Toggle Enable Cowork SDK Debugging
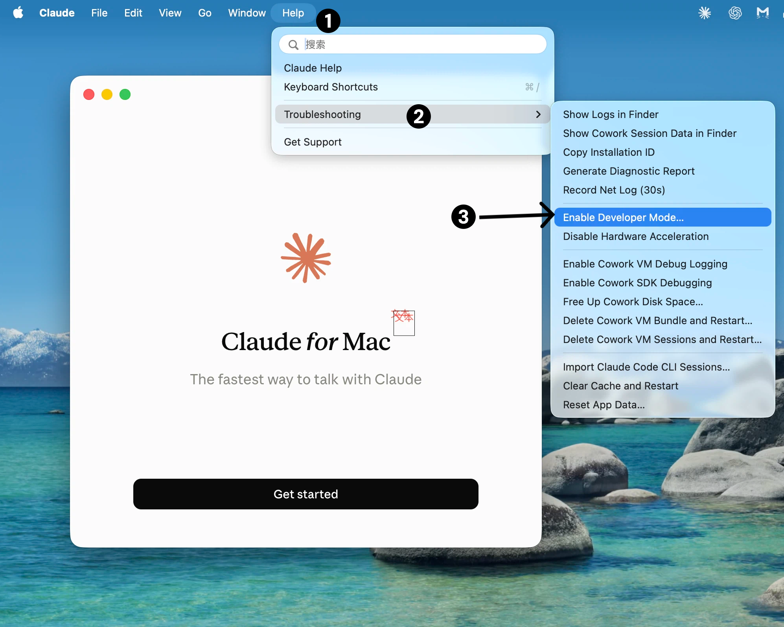Screen dimensions: 784x627 click(x=663, y=283)
